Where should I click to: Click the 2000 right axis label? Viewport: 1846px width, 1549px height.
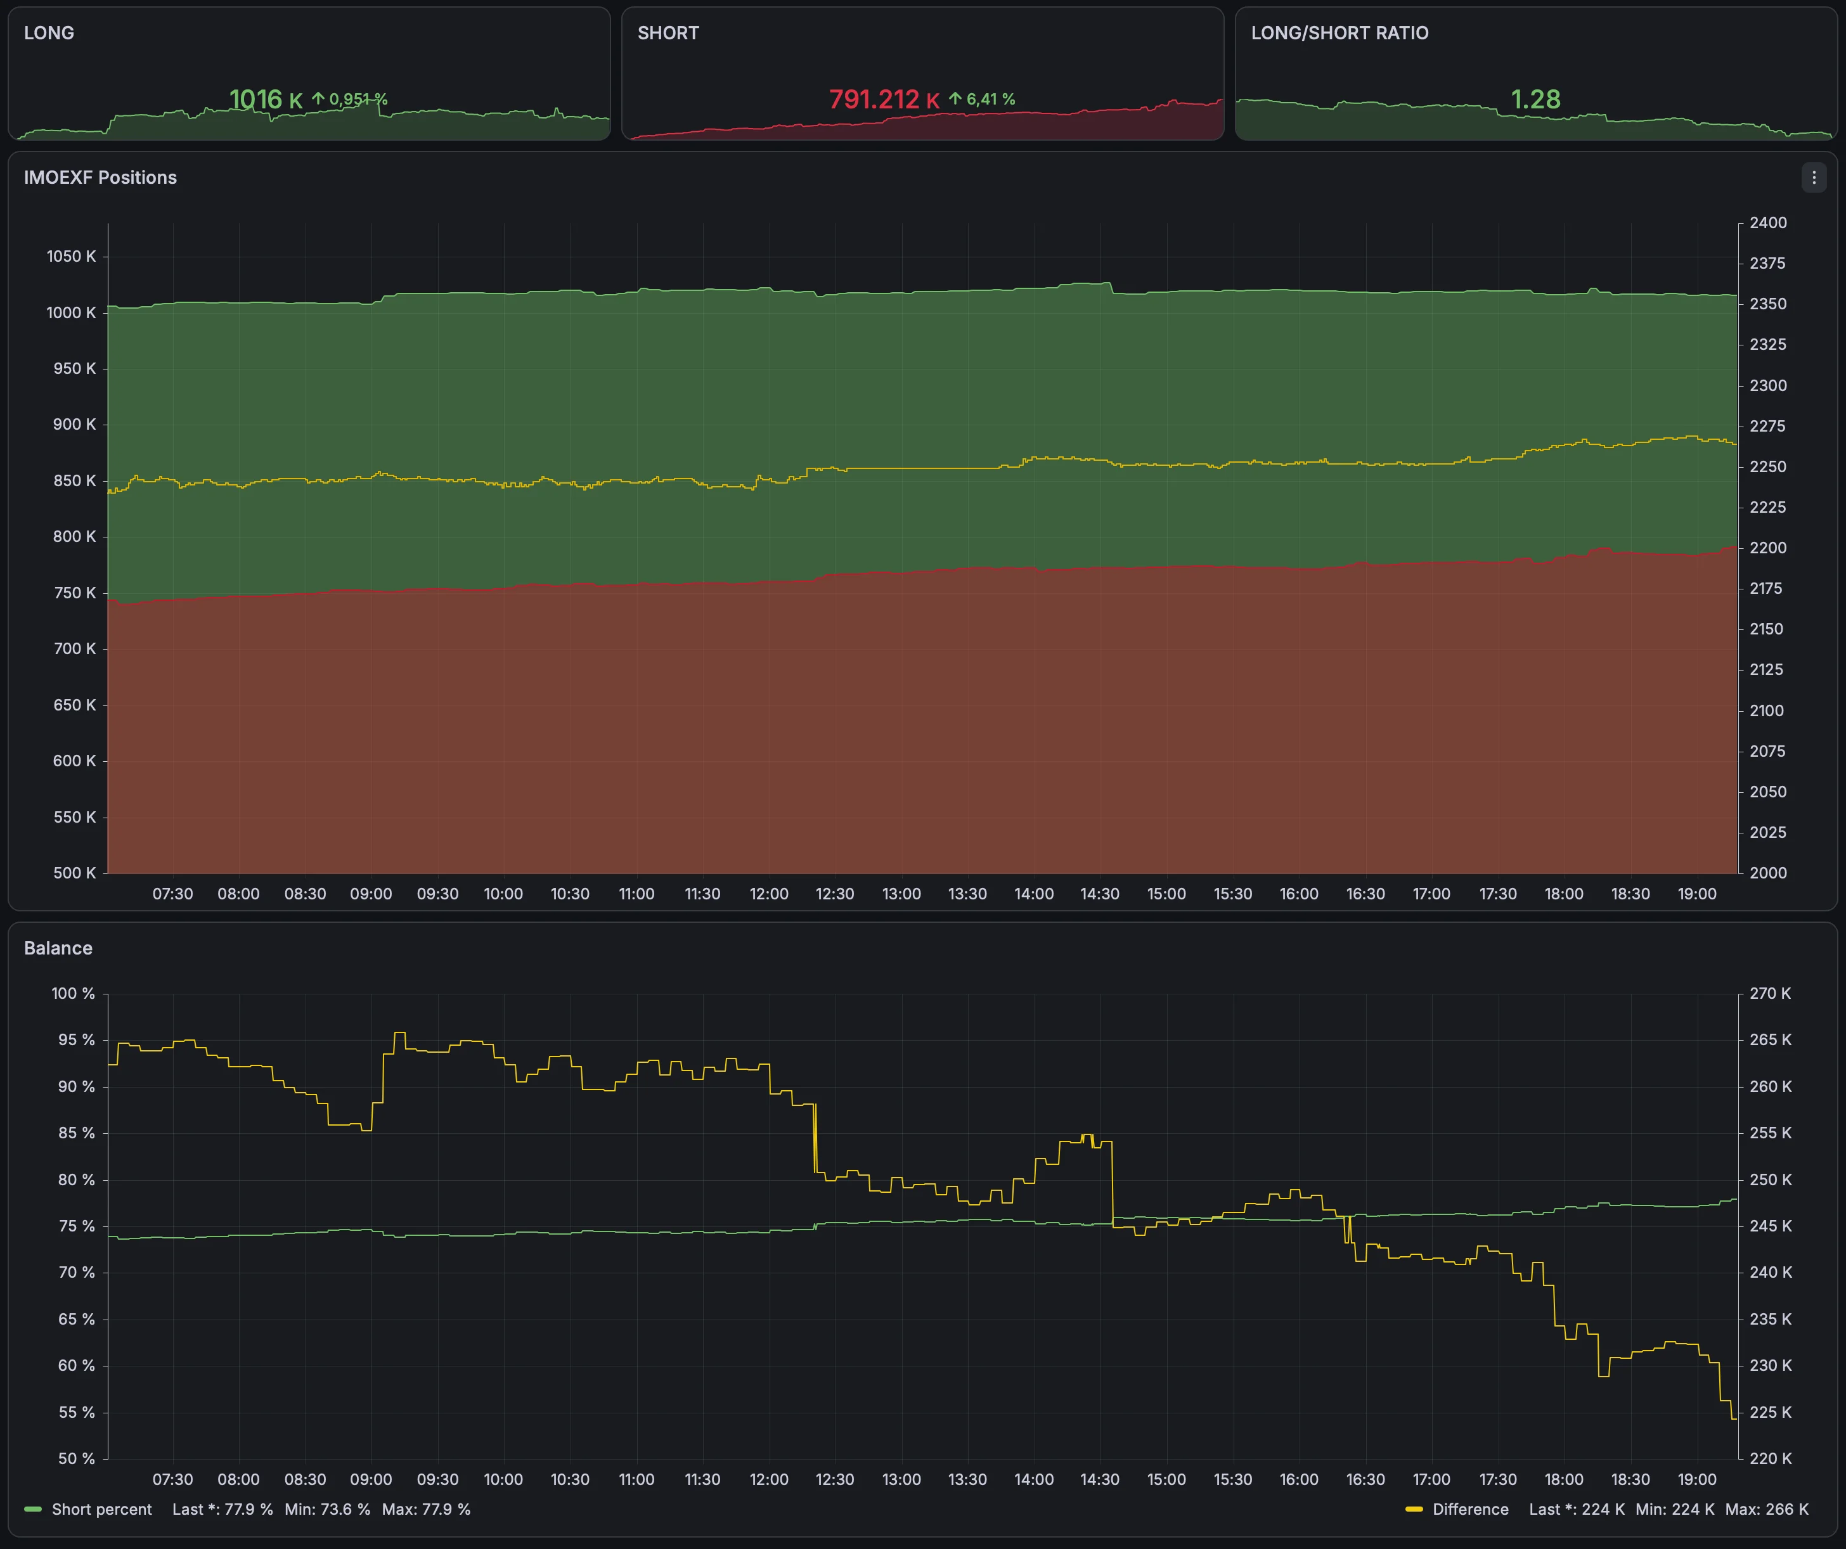(1768, 873)
